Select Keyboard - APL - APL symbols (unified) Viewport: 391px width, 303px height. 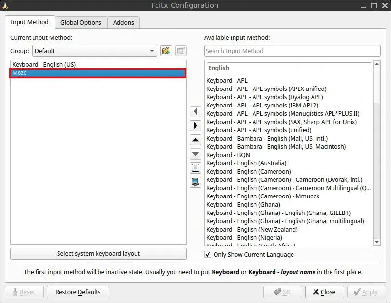289,130
